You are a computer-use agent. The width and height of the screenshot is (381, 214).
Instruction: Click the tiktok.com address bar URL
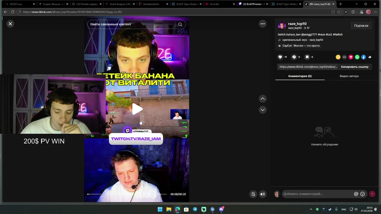click(72, 12)
